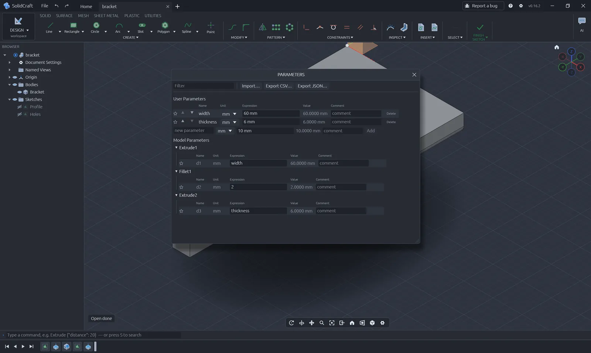Open the thickness parameter unit dropdown
Screen dimensions: 591x353
[x=229, y=122]
